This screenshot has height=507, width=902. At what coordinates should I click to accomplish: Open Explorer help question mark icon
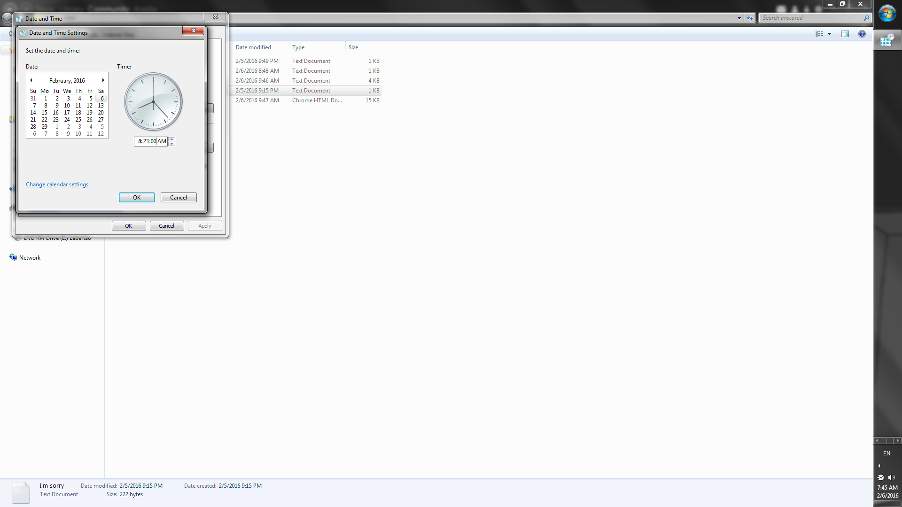coord(862,34)
